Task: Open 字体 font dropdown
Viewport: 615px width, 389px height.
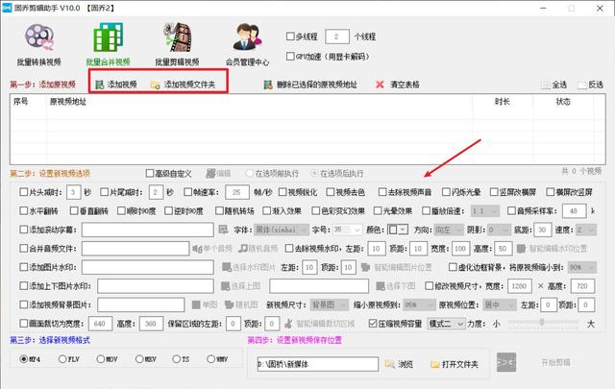Action: (x=282, y=230)
